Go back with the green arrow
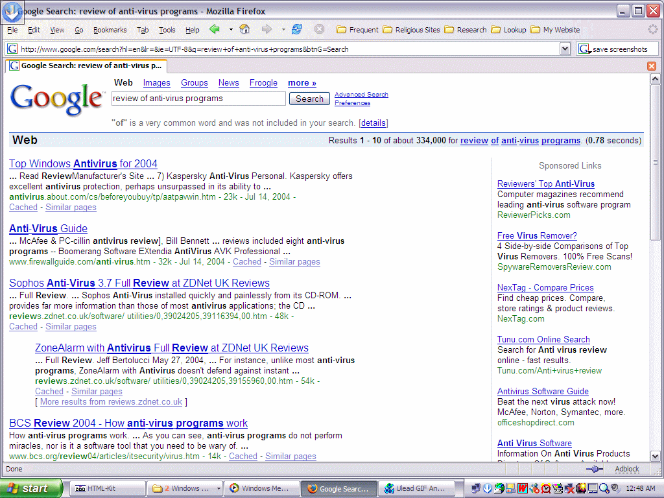The image size is (664, 498). [215, 29]
